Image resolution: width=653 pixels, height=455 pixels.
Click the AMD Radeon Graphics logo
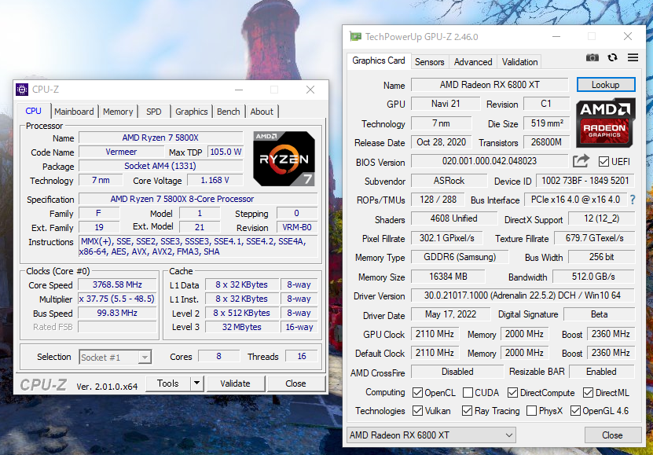point(606,123)
